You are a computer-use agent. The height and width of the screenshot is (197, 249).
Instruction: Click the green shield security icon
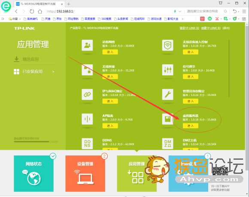pos(235,19)
